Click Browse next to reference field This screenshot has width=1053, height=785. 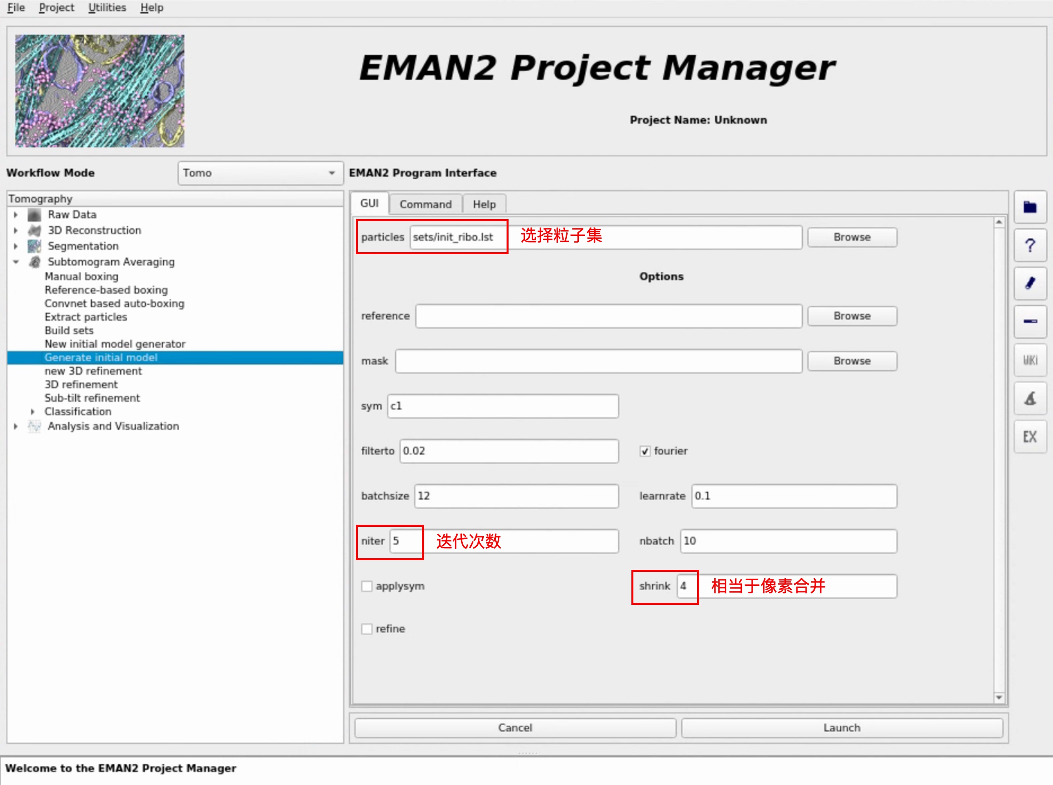852,316
